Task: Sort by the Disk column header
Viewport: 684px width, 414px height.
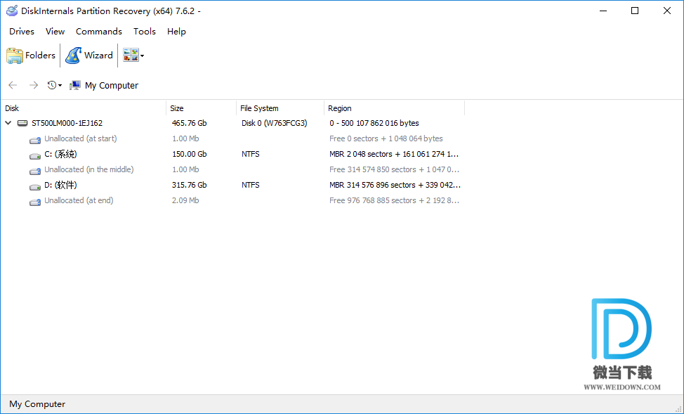Action: (x=84, y=108)
